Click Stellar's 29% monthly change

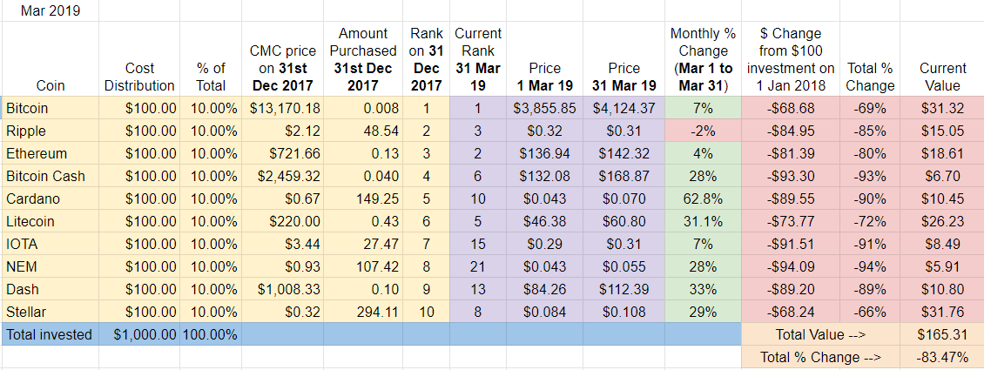coord(704,312)
